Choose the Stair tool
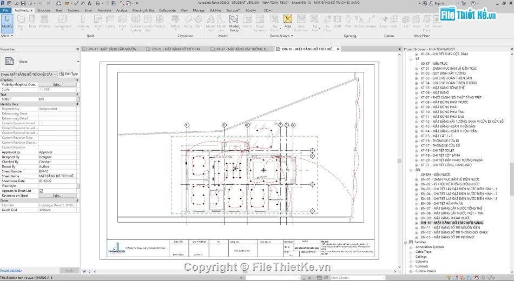Viewport: 514px width, 281px height. pyautogui.click(x=199, y=22)
